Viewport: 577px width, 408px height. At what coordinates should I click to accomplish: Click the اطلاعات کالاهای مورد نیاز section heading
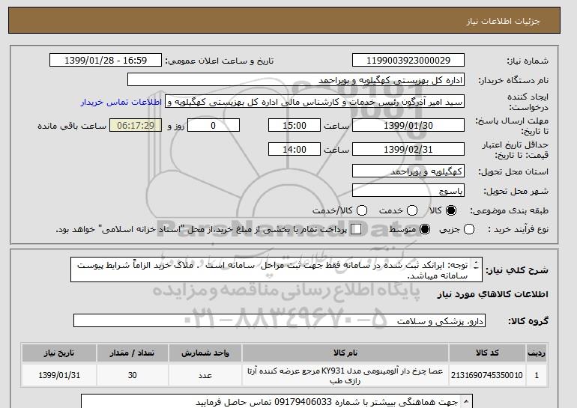click(x=492, y=294)
